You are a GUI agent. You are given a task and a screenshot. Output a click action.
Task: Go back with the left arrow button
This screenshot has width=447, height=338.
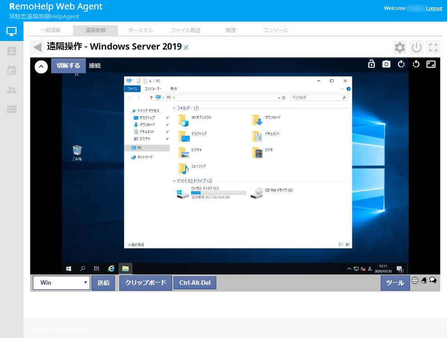point(37,47)
